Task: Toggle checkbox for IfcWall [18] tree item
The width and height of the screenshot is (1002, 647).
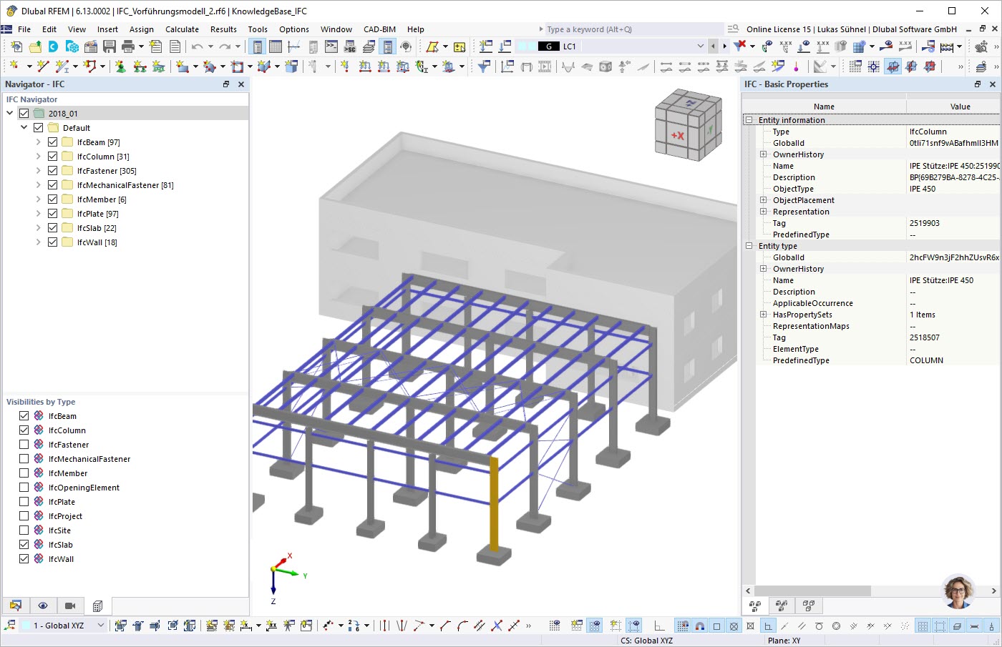Action: 52,242
